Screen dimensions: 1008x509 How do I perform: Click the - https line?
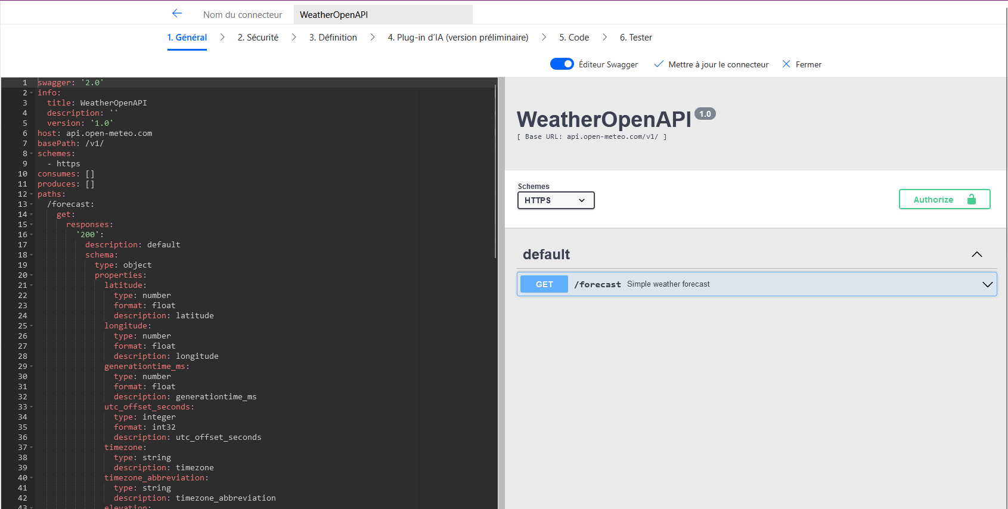click(x=64, y=164)
